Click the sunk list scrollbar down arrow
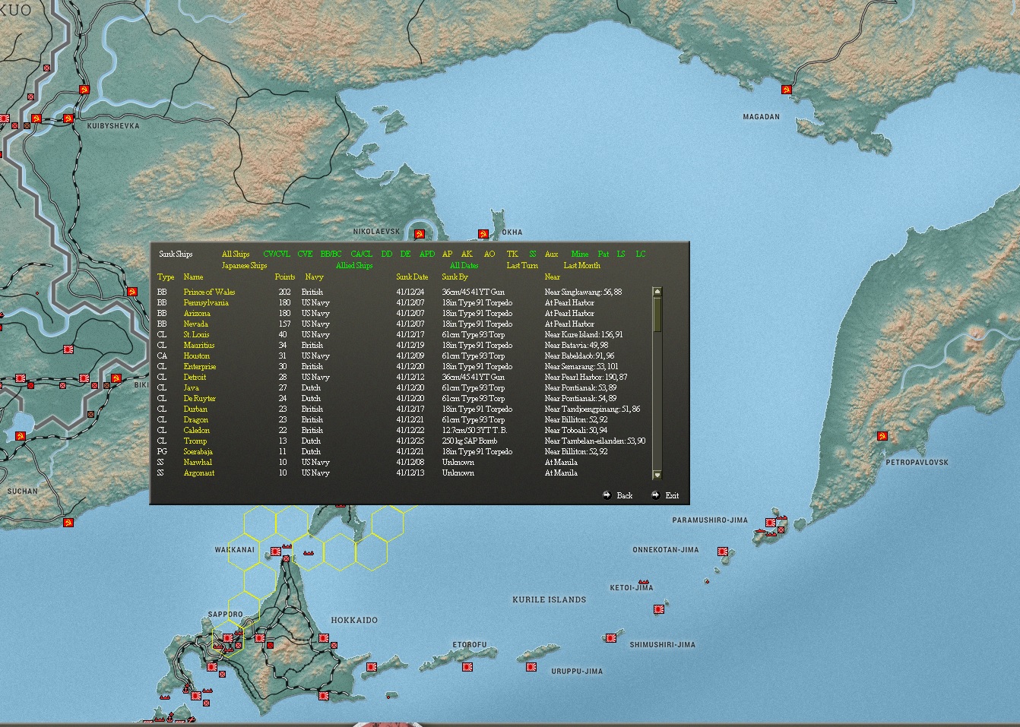The image size is (1020, 727). [x=657, y=475]
